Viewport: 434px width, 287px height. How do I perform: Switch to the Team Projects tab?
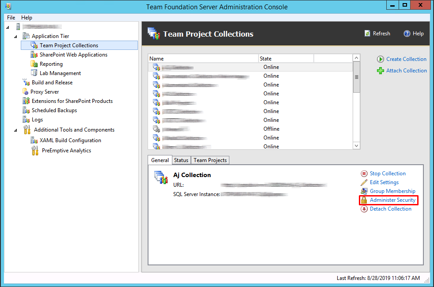(210, 160)
